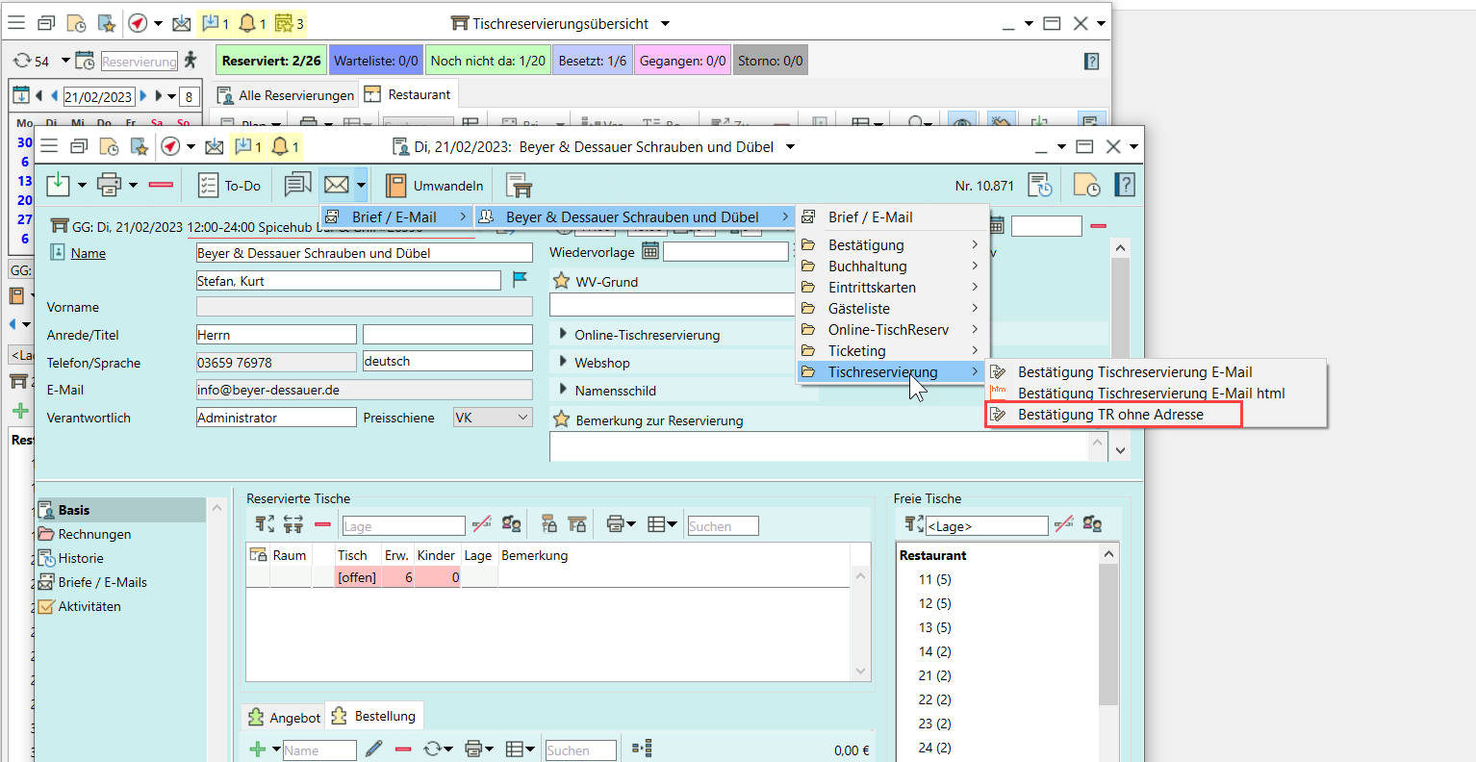Viewport: 1476px width, 762px height.
Task: Click the Verantwortlich Administrator input field
Action: [x=275, y=418]
